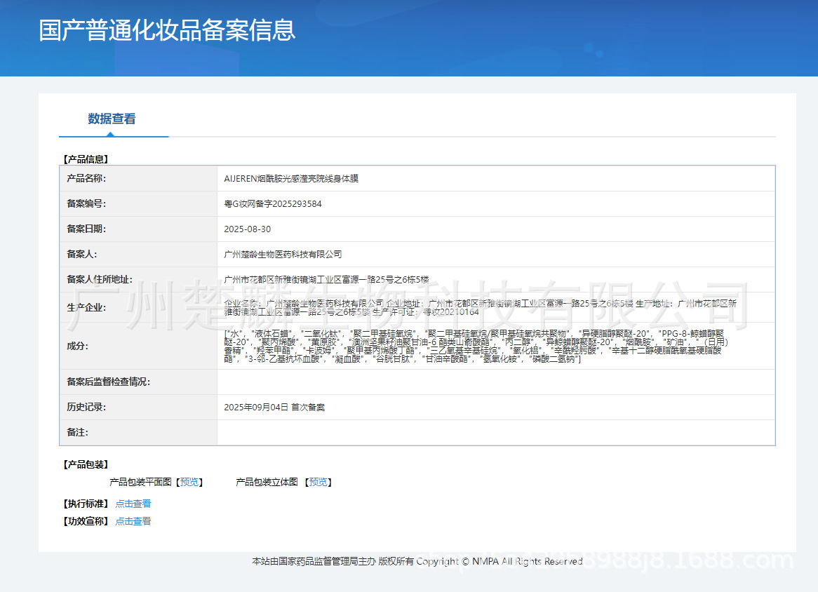
Task: Click the 【执行标准】 label
Action: pos(86,504)
